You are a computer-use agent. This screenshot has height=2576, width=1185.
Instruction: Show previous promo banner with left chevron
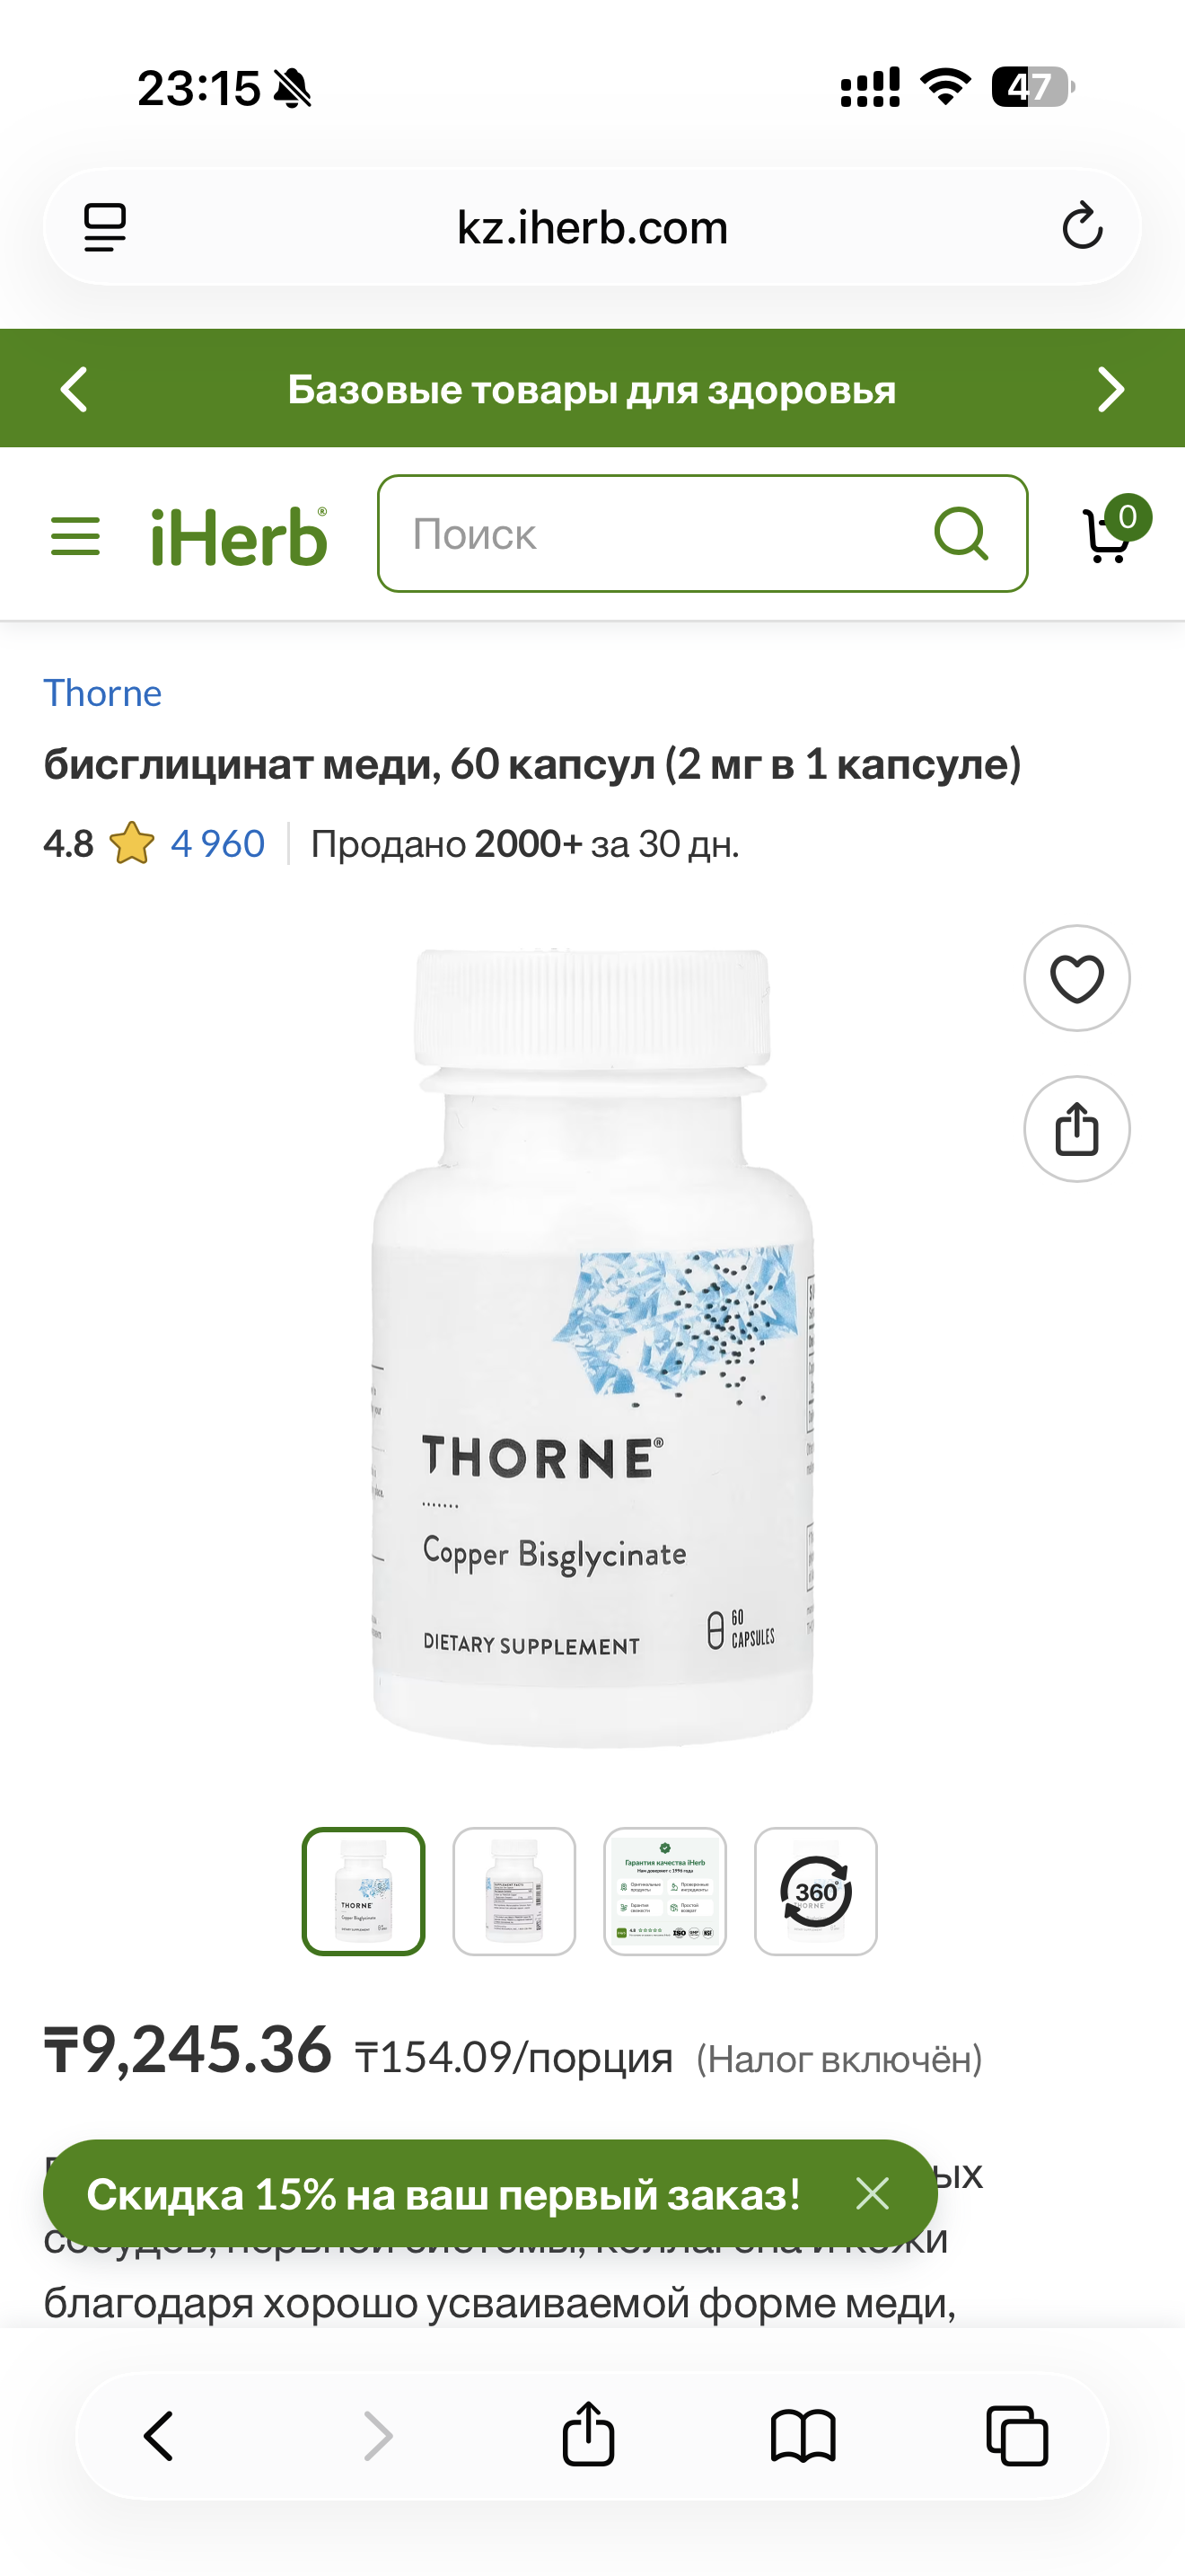(x=75, y=389)
